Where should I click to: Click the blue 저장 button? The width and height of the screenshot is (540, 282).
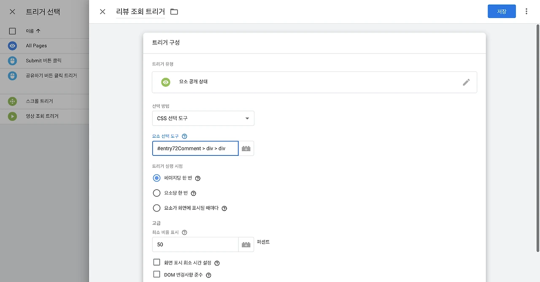(502, 11)
